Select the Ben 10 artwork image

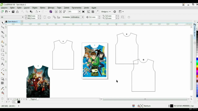pyautogui.click(x=95, y=61)
